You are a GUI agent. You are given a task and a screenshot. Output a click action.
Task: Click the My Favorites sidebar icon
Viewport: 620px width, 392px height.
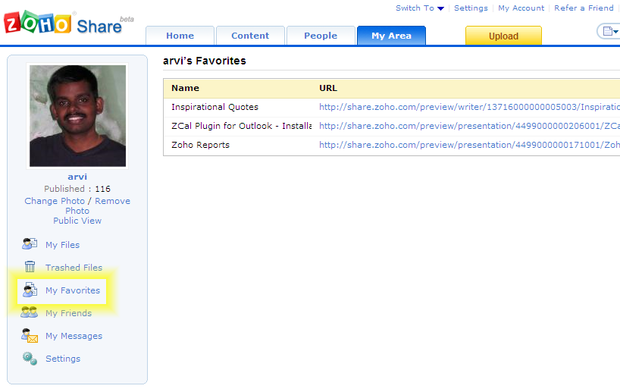click(x=30, y=290)
